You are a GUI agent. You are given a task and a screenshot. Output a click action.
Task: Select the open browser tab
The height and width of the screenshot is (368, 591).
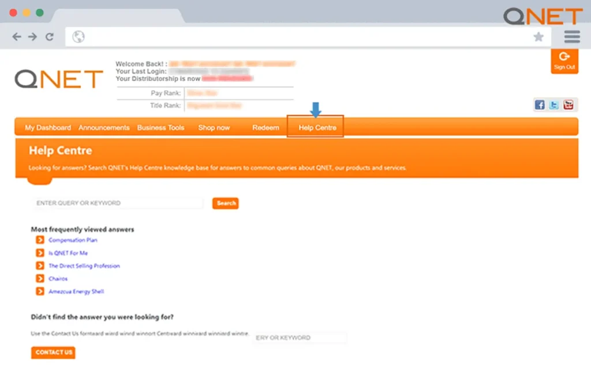pos(118,16)
